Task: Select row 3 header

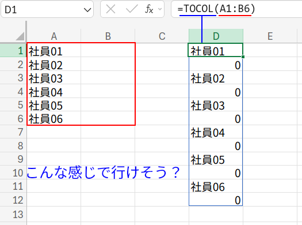Action: pos(13,77)
